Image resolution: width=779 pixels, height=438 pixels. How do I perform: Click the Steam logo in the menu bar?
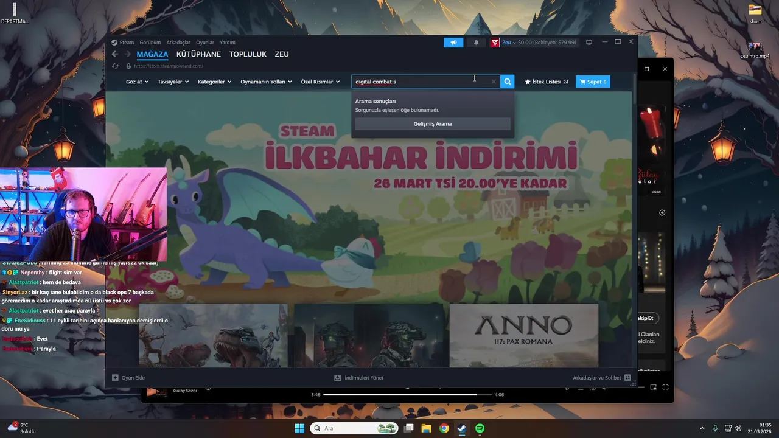(x=114, y=43)
